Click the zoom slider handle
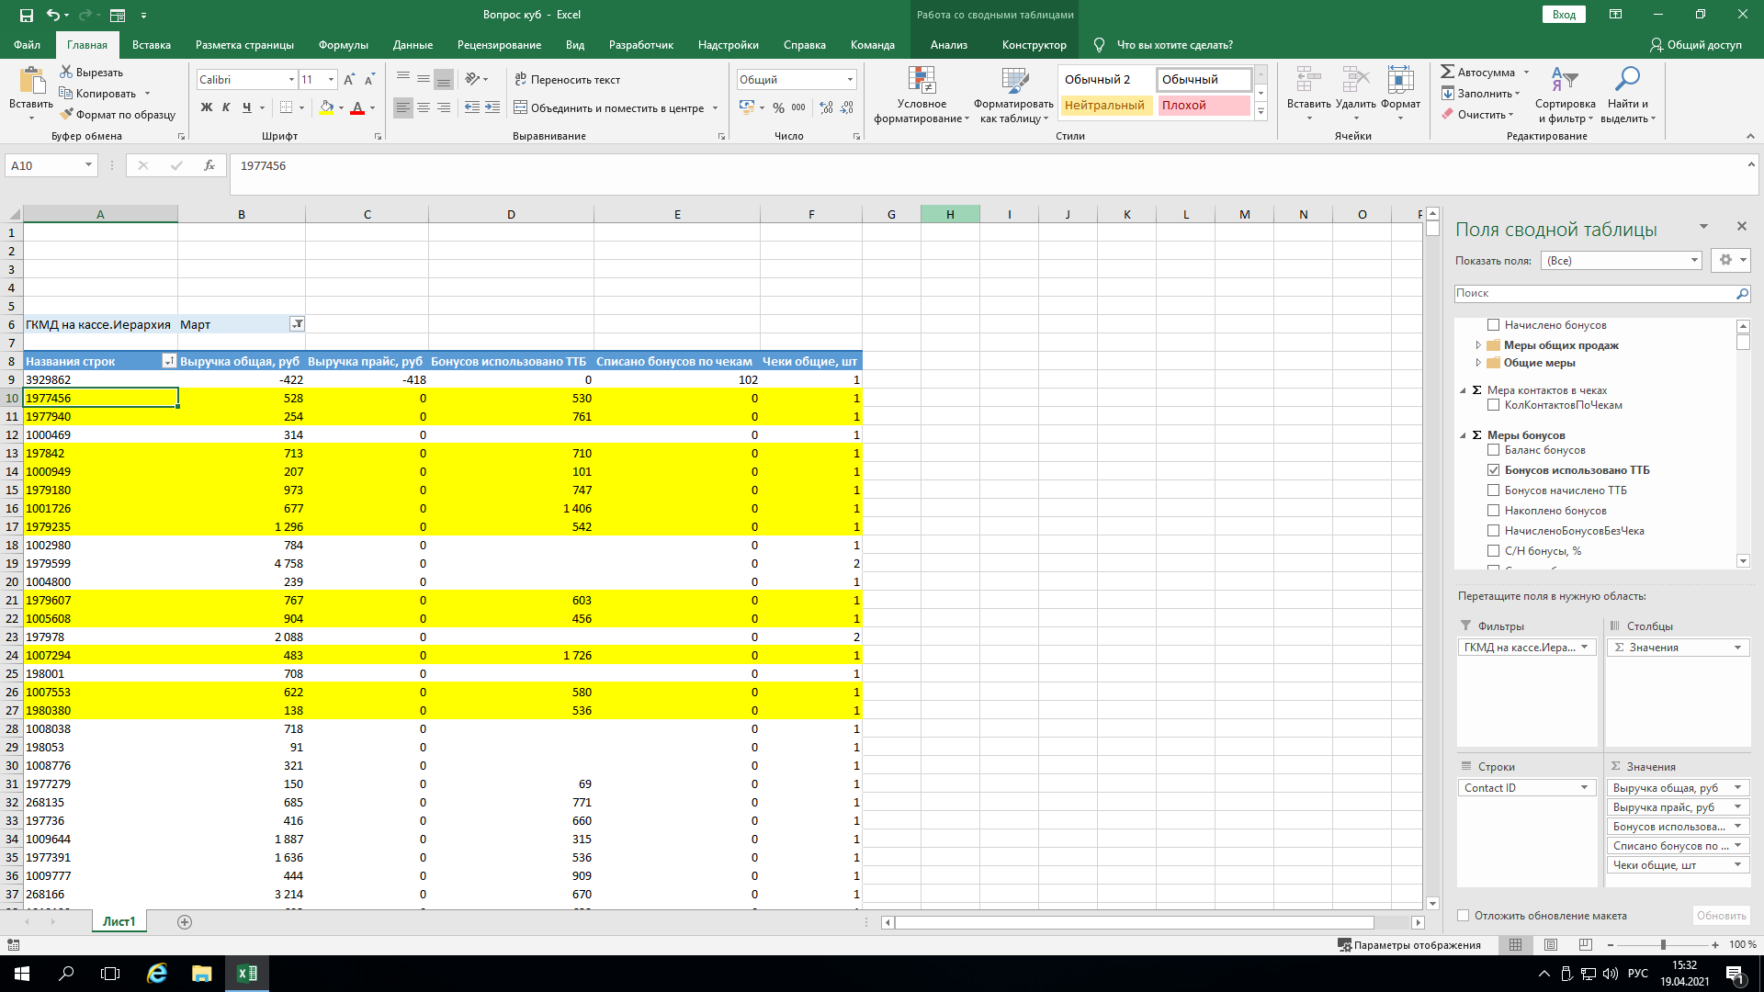The height and width of the screenshot is (992, 1764). tap(1663, 945)
